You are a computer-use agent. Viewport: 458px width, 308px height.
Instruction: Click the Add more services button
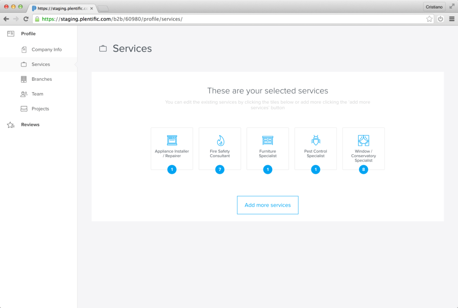(x=267, y=205)
